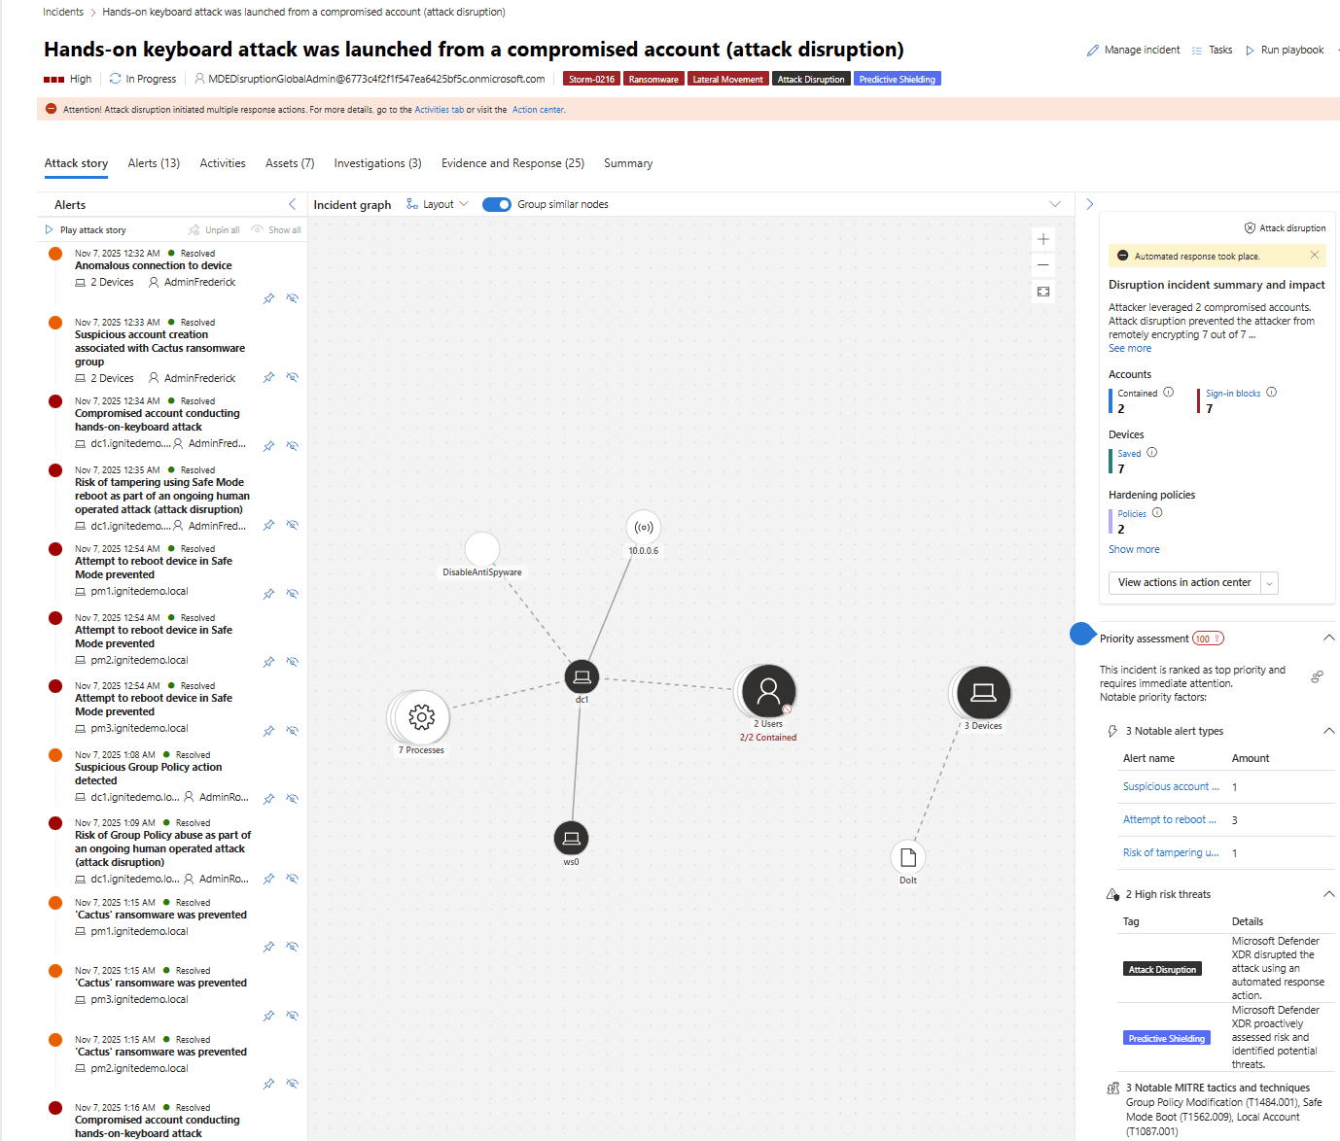Screen dimensions: 1340x1141
Task: Zoom in on the incident graph
Action: pos(1043,239)
